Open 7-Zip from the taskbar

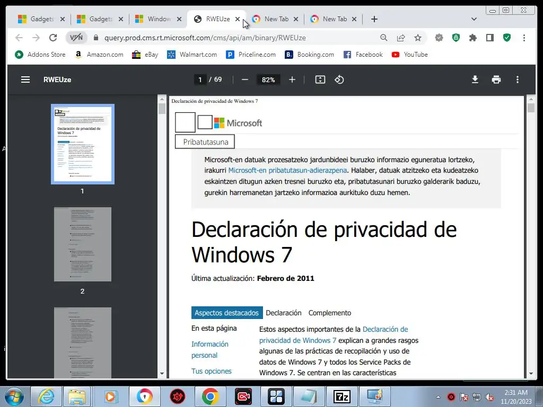[342, 396]
